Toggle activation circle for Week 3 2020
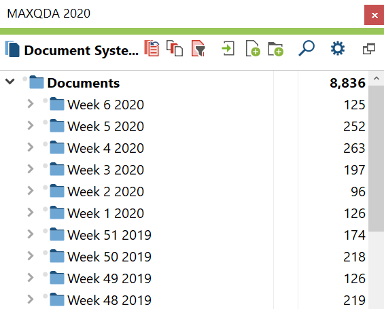This screenshot has width=384, height=309. [x=45, y=166]
